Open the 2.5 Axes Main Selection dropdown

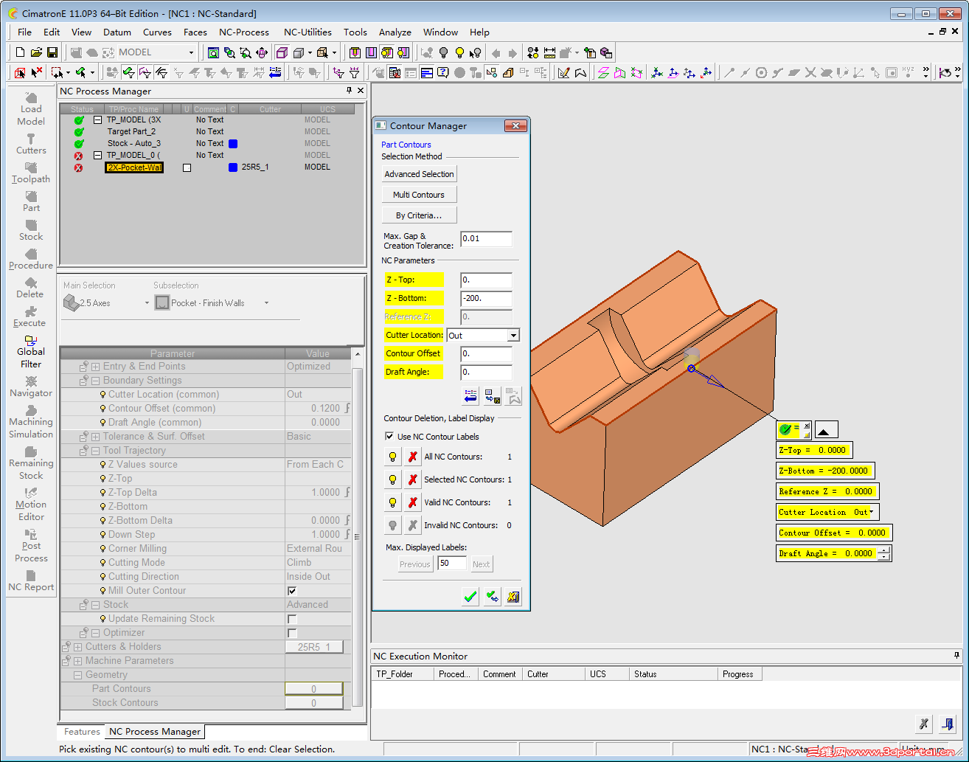147,303
